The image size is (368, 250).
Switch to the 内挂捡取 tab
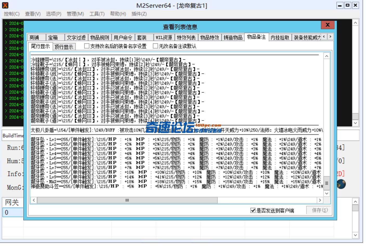[x=280, y=37]
